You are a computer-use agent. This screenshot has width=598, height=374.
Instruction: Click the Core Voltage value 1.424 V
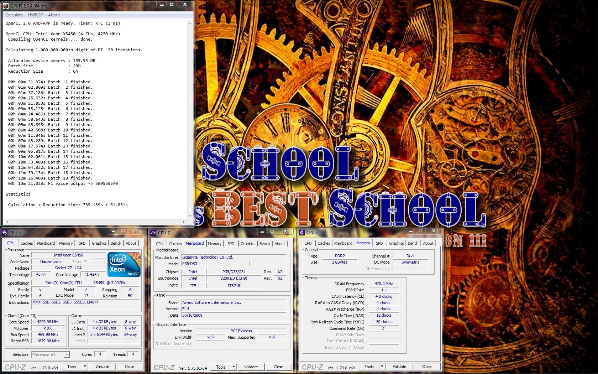click(x=93, y=274)
